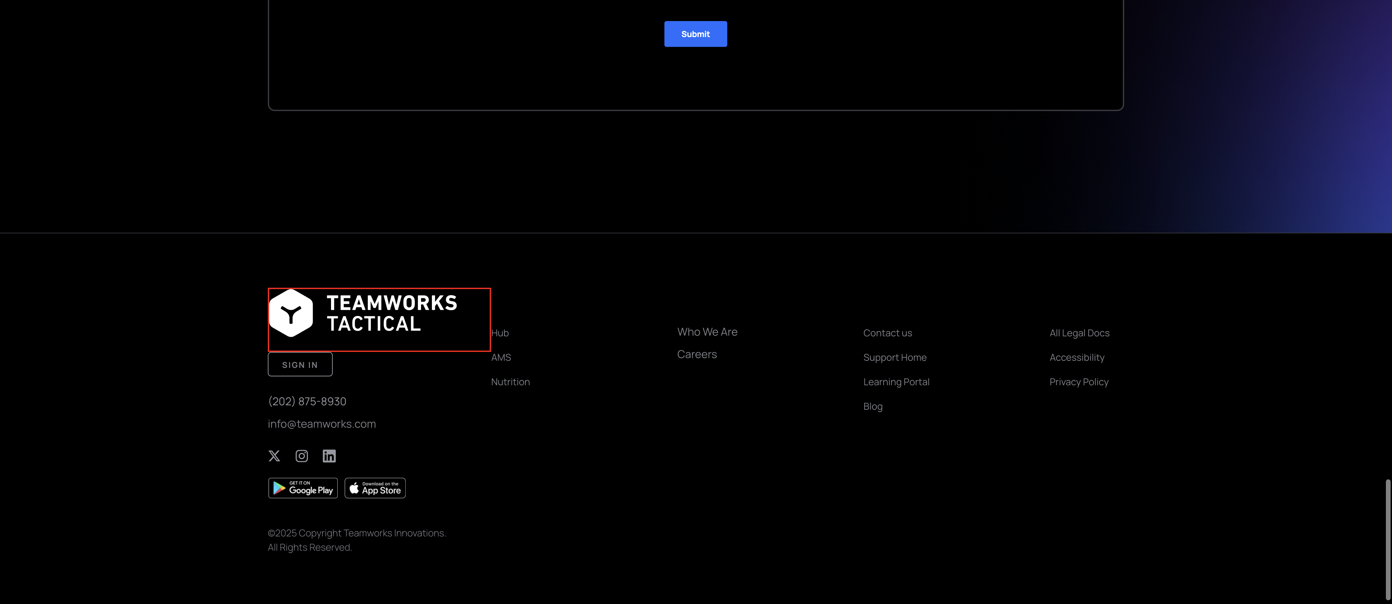1392x604 pixels.
Task: Click the Google Play store badge
Action: [x=302, y=488]
